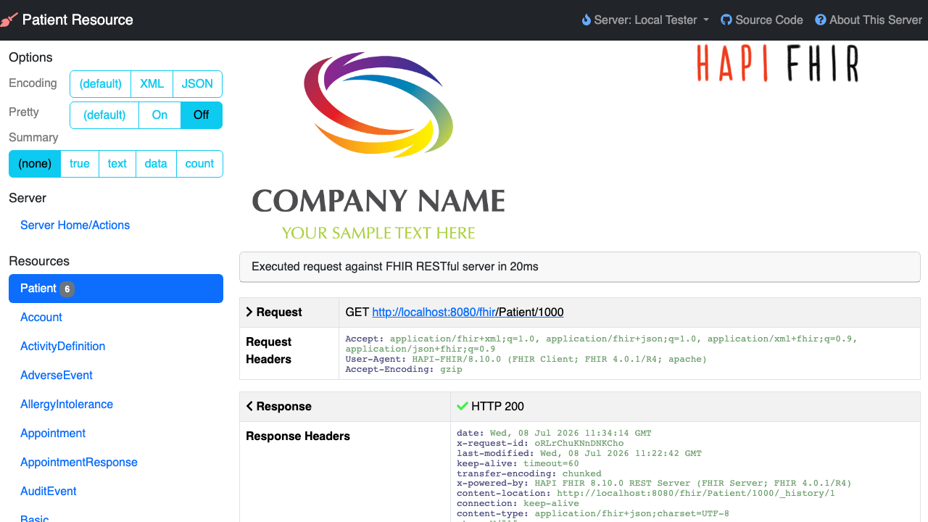Select the Patient resource
The image size is (928, 522).
click(x=116, y=289)
